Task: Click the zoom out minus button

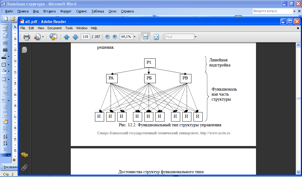Action: (107, 37)
